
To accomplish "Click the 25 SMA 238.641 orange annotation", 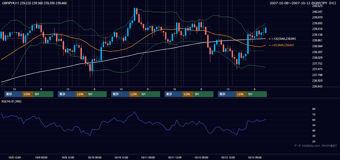I will (281, 45).
